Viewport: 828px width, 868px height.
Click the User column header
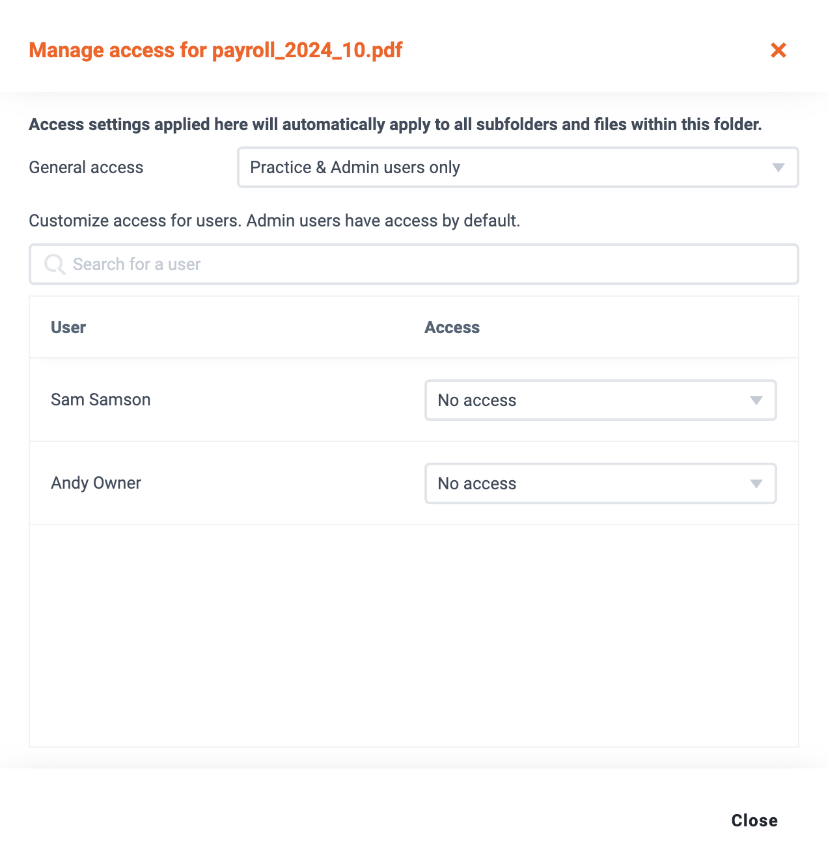[x=68, y=327]
